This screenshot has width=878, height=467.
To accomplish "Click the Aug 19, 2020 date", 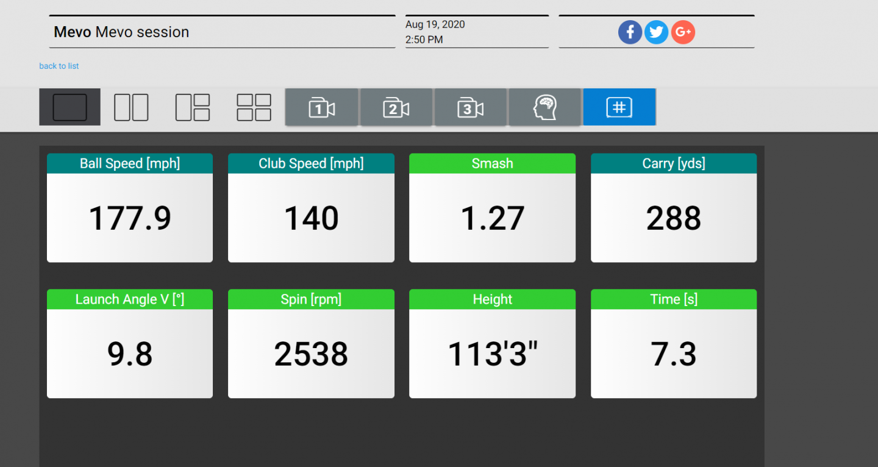I will [435, 24].
